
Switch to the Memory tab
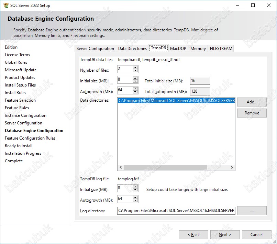coord(198,49)
